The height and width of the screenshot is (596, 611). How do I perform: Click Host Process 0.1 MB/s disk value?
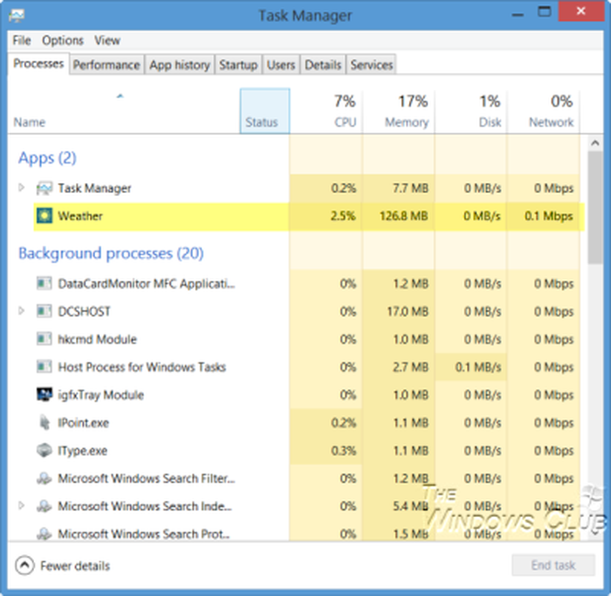478,367
